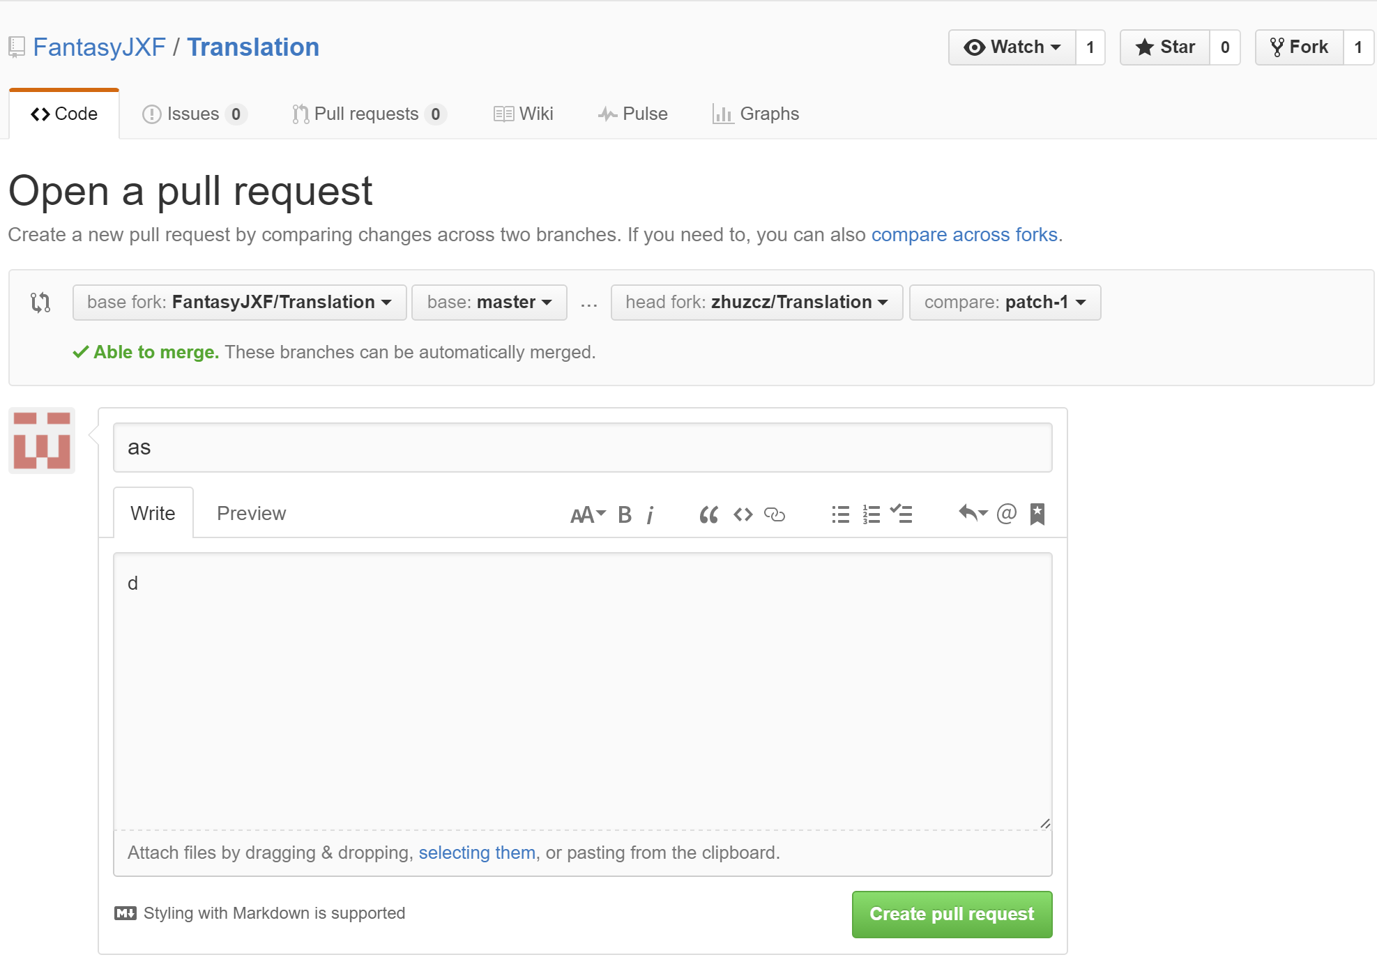Add a task list
1377x978 pixels.
(901, 514)
